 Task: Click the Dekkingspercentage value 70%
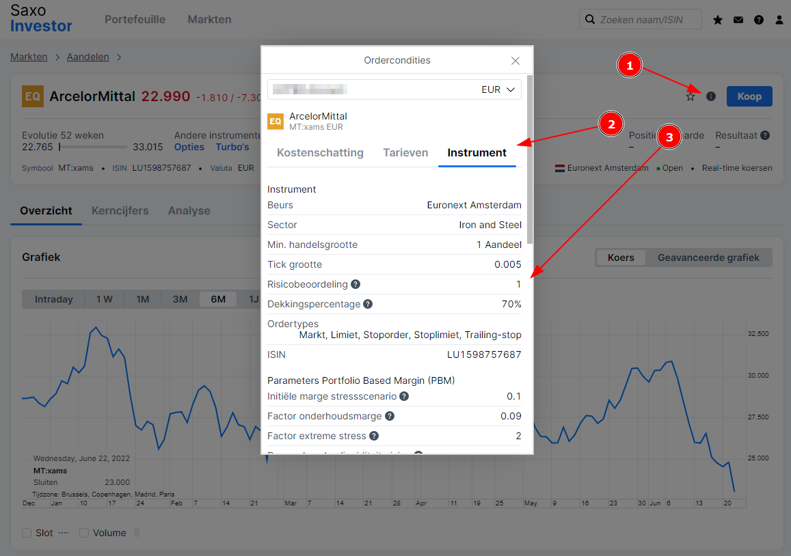pos(511,304)
